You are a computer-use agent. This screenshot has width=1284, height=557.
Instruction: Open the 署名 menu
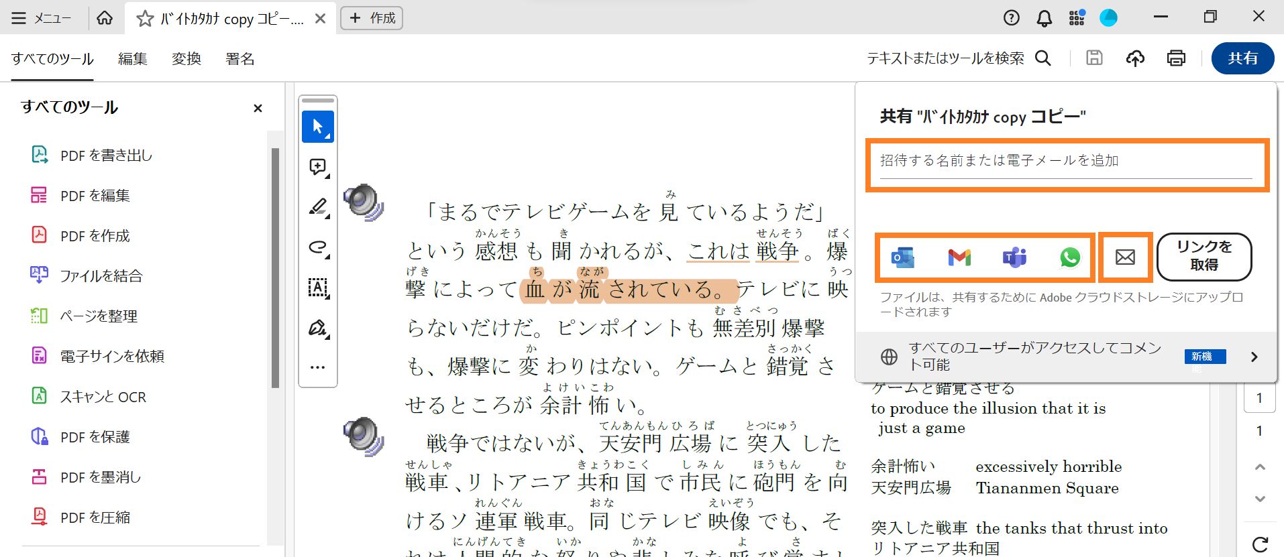click(x=240, y=59)
